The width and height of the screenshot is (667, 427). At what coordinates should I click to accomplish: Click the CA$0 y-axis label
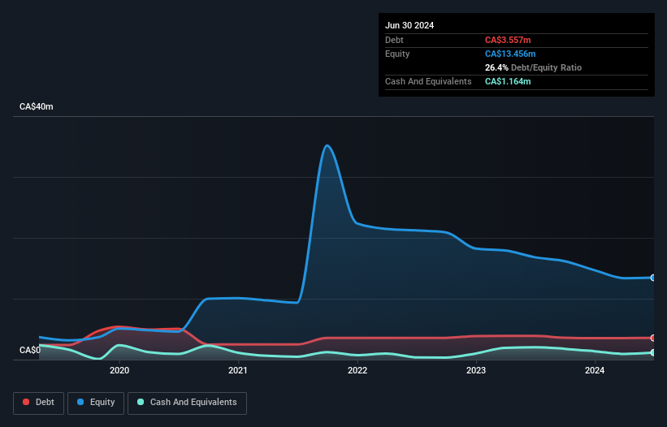[x=30, y=350]
